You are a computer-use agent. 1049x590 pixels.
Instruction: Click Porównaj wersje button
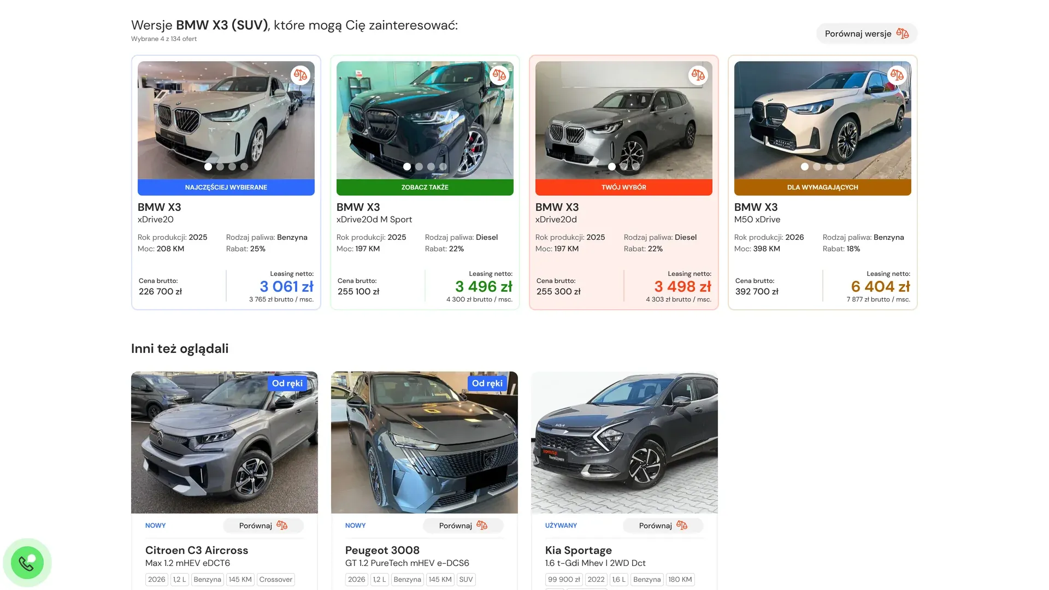tap(867, 34)
